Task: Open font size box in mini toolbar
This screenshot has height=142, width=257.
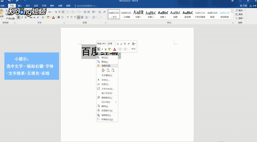Action: coord(112,44)
